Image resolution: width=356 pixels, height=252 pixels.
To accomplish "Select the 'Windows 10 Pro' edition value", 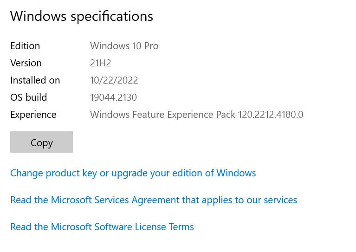I will tap(124, 46).
